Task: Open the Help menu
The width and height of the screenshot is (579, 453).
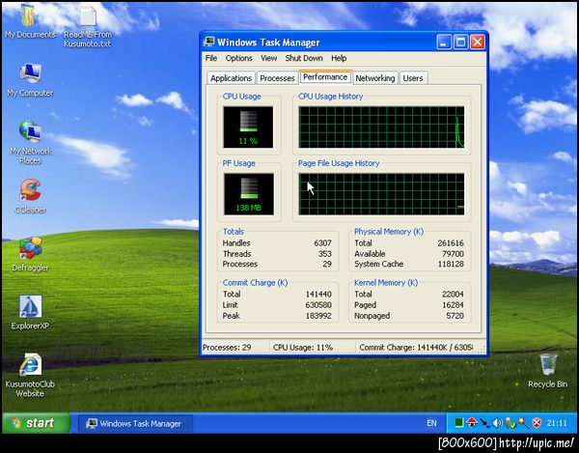Action: (339, 58)
